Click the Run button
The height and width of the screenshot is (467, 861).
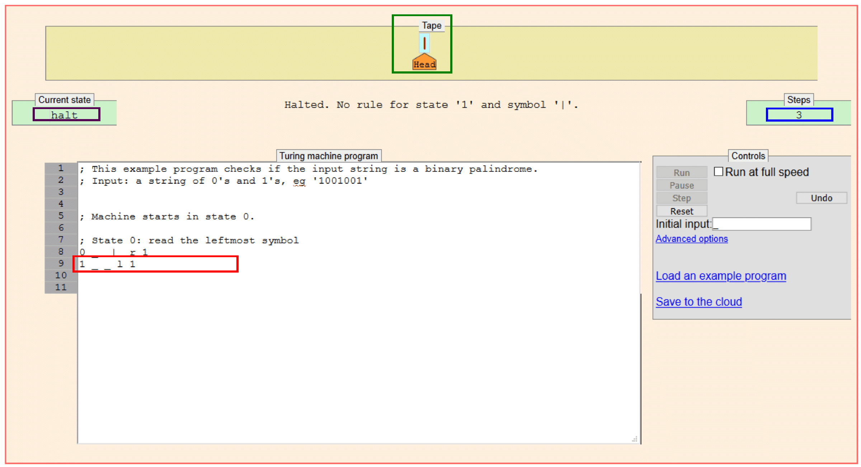pos(681,173)
